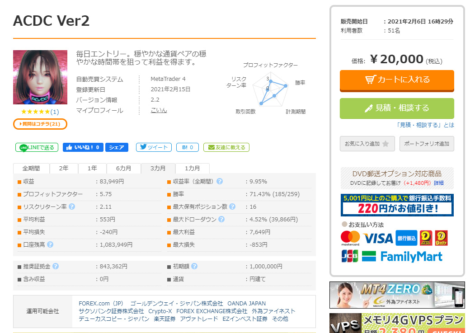Click the profit value 83,949円

pyautogui.click(x=112, y=181)
